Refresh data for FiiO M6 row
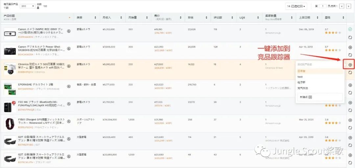This screenshot has width=355, height=168. pos(350,110)
